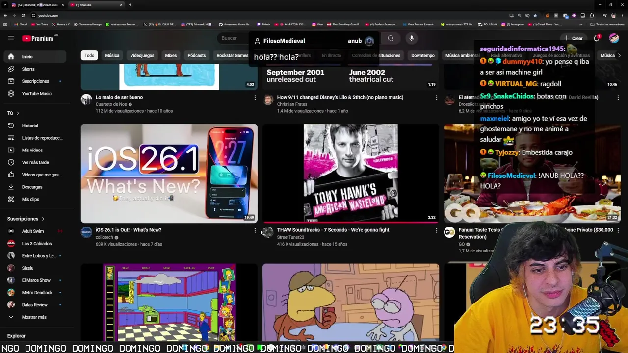Bookmark this page with star icon
This screenshot has height=353, width=628.
[535, 15]
